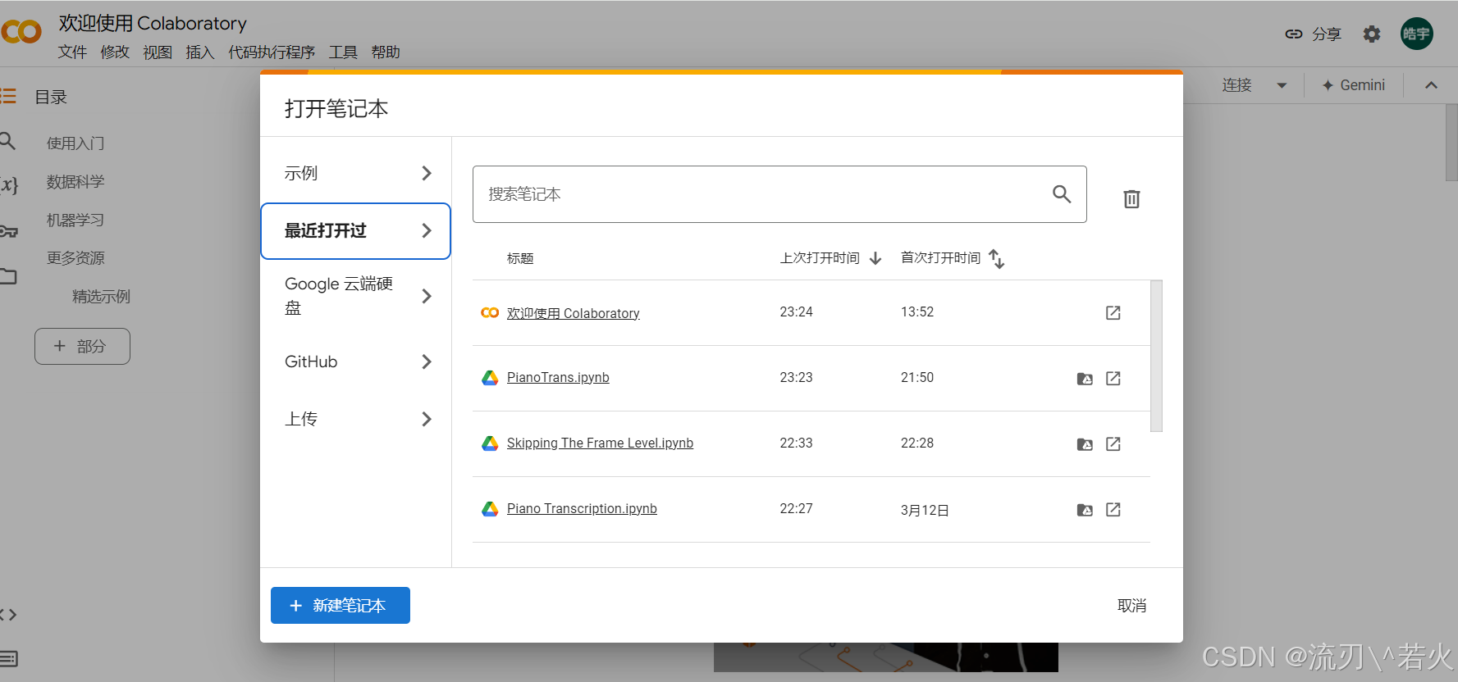Sort by 上次打开时间 arrow

pos(875,258)
